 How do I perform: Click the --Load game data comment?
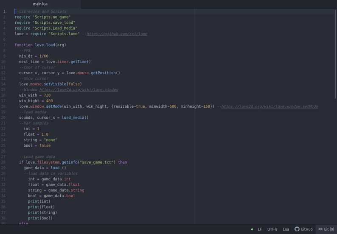coord(37,156)
